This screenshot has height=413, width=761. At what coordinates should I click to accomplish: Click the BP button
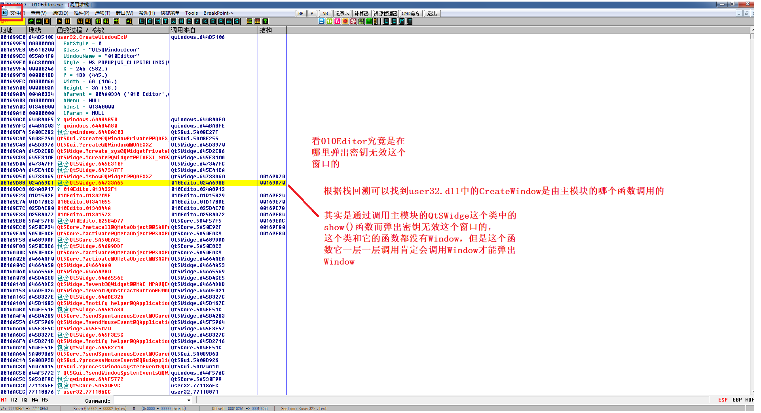point(301,13)
